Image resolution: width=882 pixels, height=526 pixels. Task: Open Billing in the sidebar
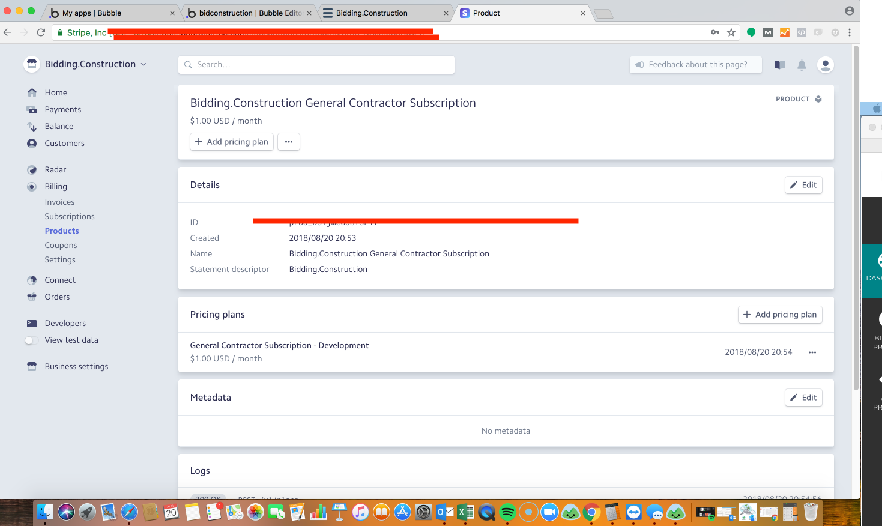[x=56, y=186]
